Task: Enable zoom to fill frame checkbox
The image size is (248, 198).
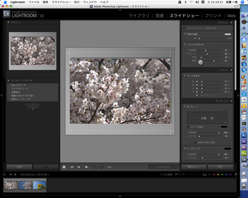Action: 184,28
